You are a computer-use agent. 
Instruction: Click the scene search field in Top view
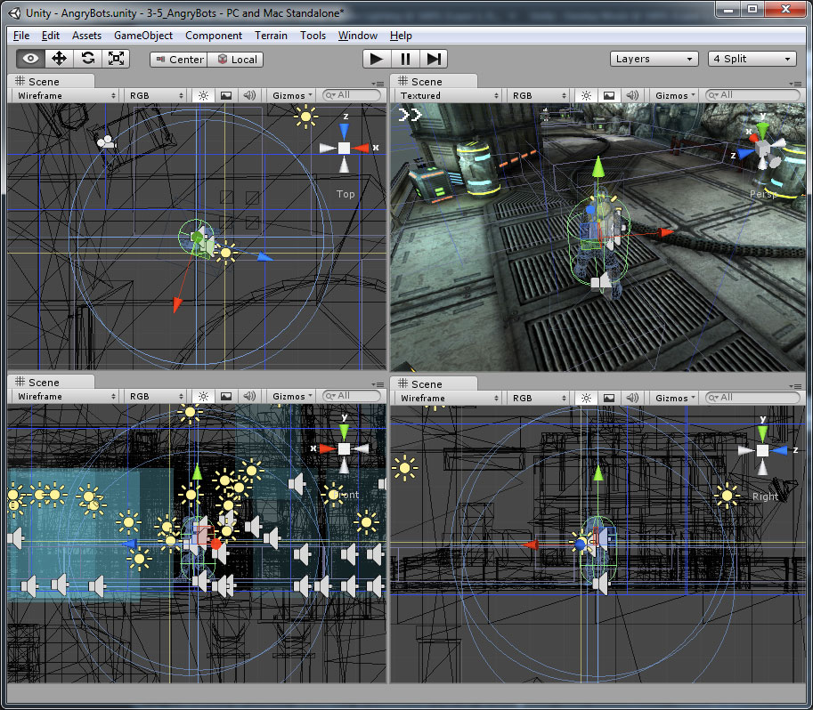coord(352,95)
